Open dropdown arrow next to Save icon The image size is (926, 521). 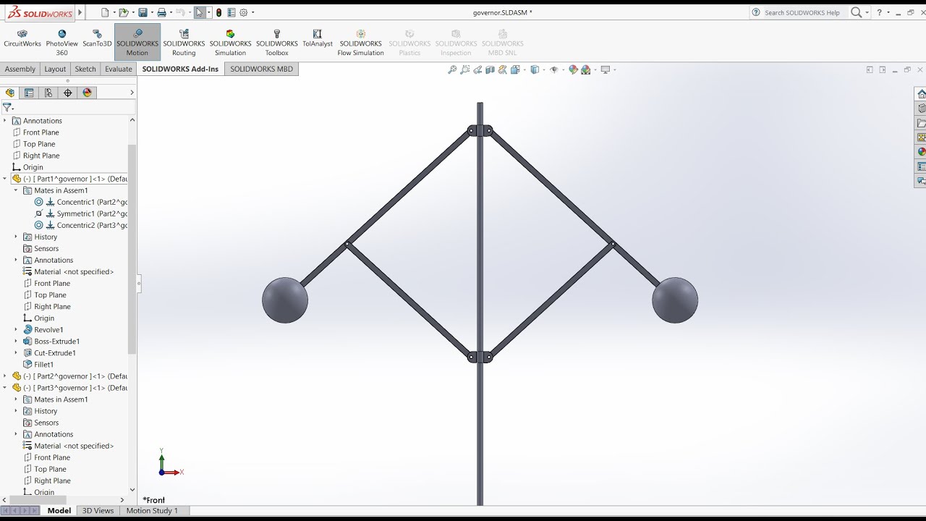pyautogui.click(x=151, y=12)
